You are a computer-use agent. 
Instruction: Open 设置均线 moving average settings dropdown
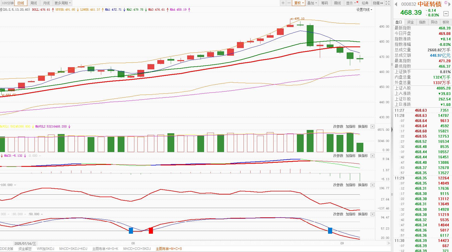coord(364,10)
